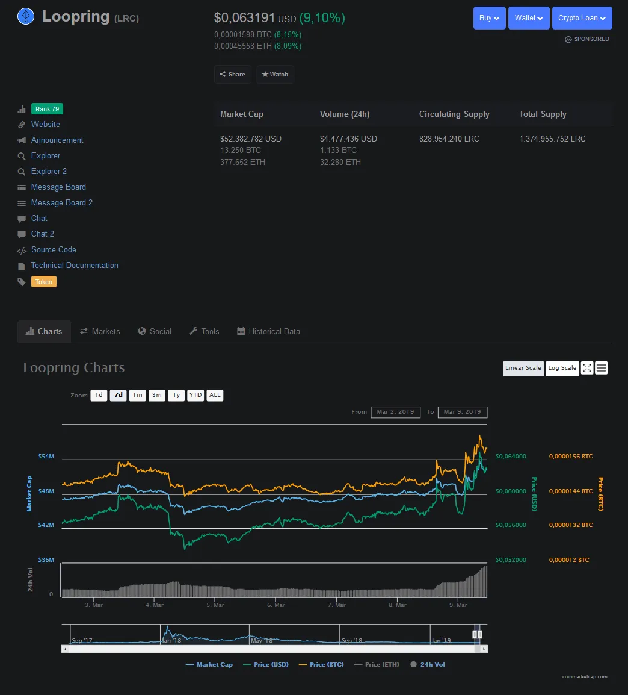Click the speech bubble icon beside Chat 2
This screenshot has width=628, height=695.
click(x=21, y=234)
